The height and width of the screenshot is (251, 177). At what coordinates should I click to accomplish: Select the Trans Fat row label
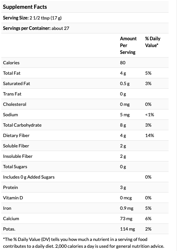(x=12, y=94)
